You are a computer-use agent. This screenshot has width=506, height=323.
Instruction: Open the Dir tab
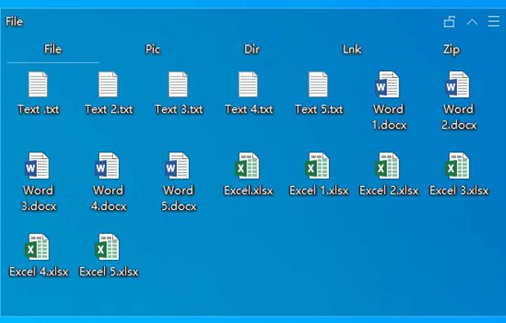tap(252, 49)
